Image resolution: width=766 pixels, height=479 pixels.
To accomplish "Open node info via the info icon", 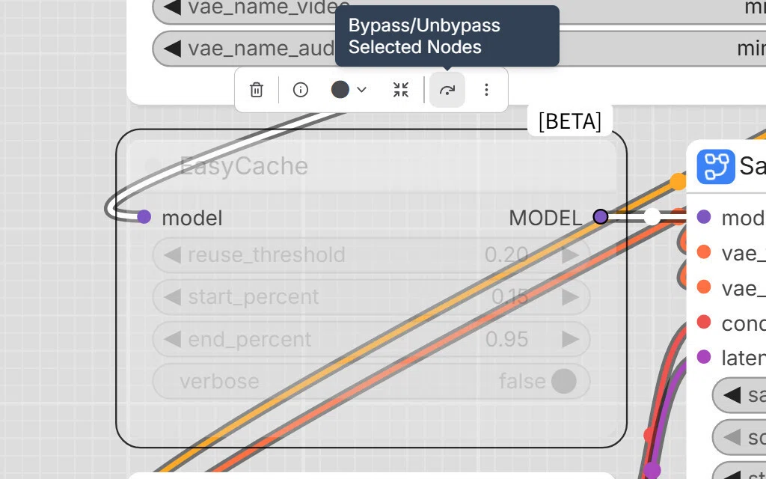I will click(x=301, y=90).
